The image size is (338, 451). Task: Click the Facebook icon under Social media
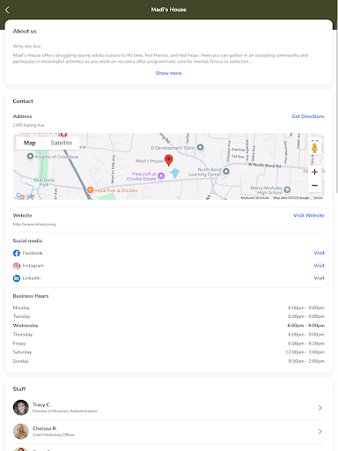17,253
